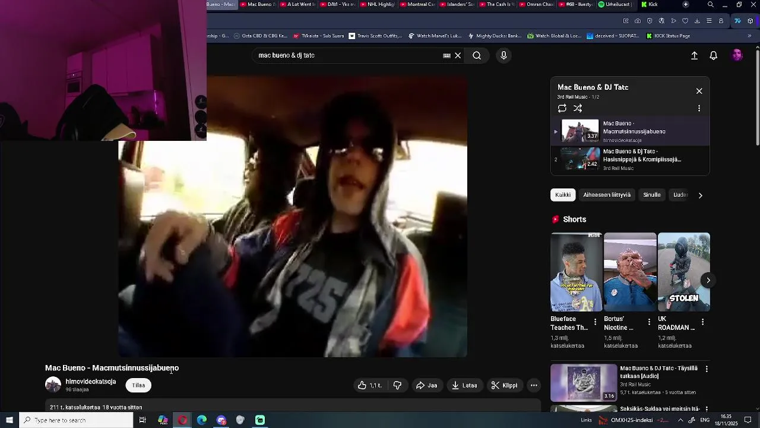Open Täysillä tutkaan [Audio] video thumbnail
The width and height of the screenshot is (760, 428).
click(584, 382)
